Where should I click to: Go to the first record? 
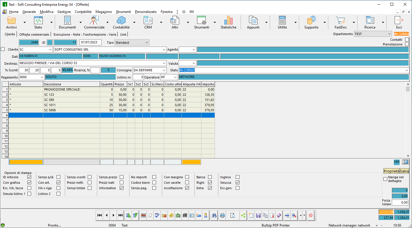point(100,215)
